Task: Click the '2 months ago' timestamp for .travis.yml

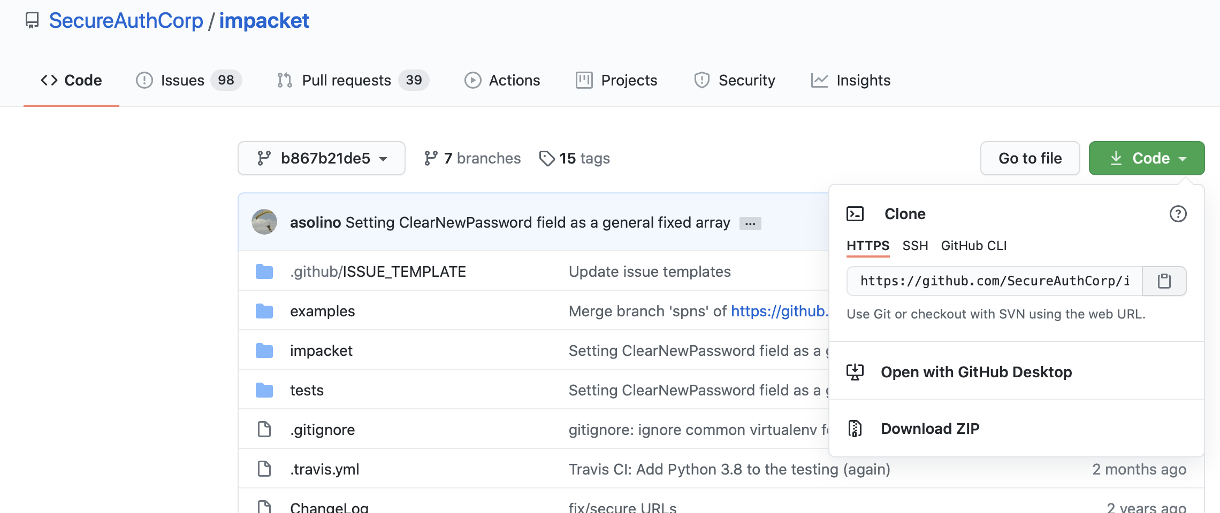Action: pyautogui.click(x=1139, y=469)
